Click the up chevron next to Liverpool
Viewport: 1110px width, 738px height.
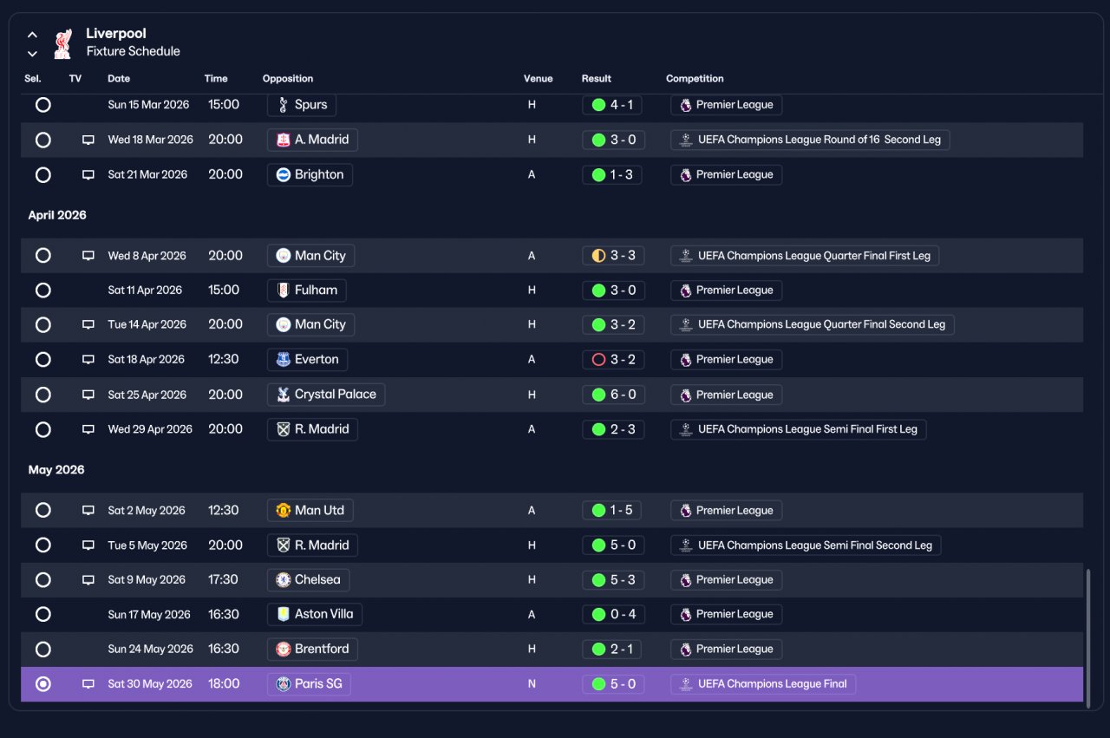(32, 35)
